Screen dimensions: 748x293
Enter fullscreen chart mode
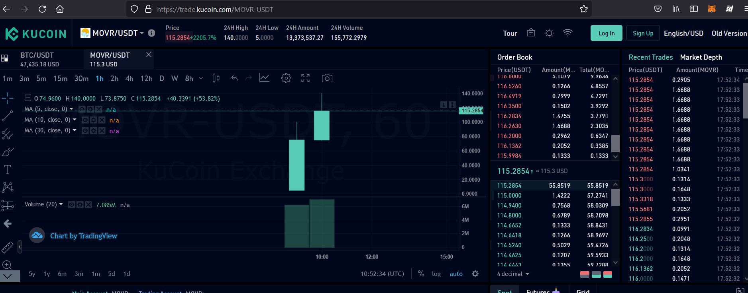coord(305,78)
